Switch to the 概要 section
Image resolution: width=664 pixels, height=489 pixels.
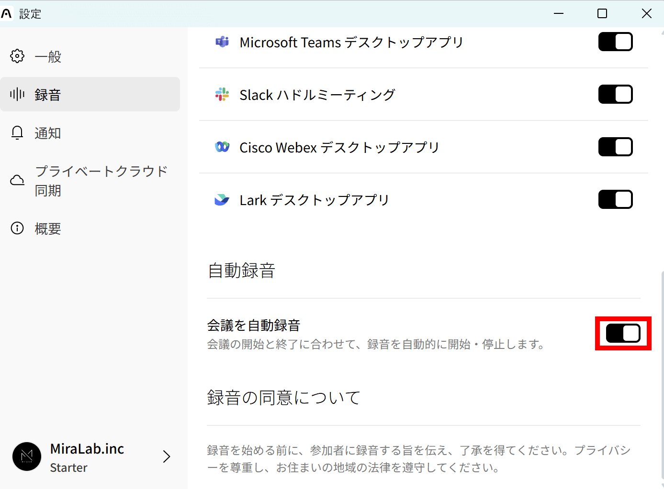point(48,228)
